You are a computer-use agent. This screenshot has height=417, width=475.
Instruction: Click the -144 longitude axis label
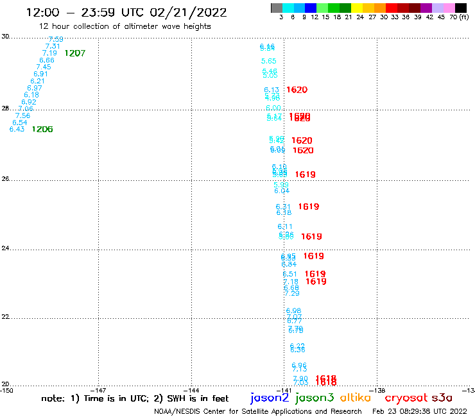tap(191, 391)
